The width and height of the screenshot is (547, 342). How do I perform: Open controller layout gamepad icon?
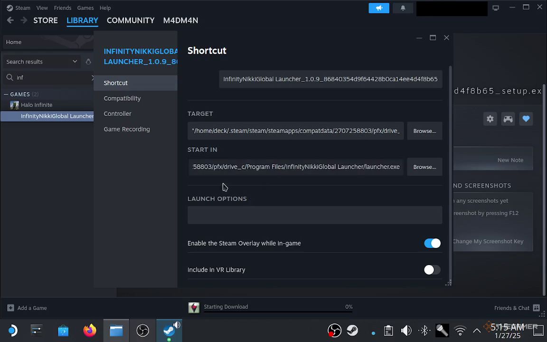click(x=508, y=119)
